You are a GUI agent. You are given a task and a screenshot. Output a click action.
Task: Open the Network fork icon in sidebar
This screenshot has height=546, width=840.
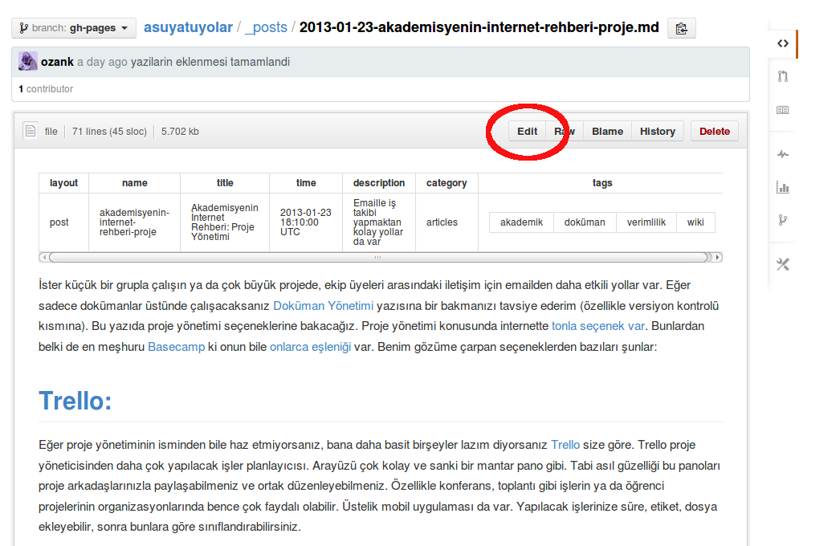click(783, 220)
